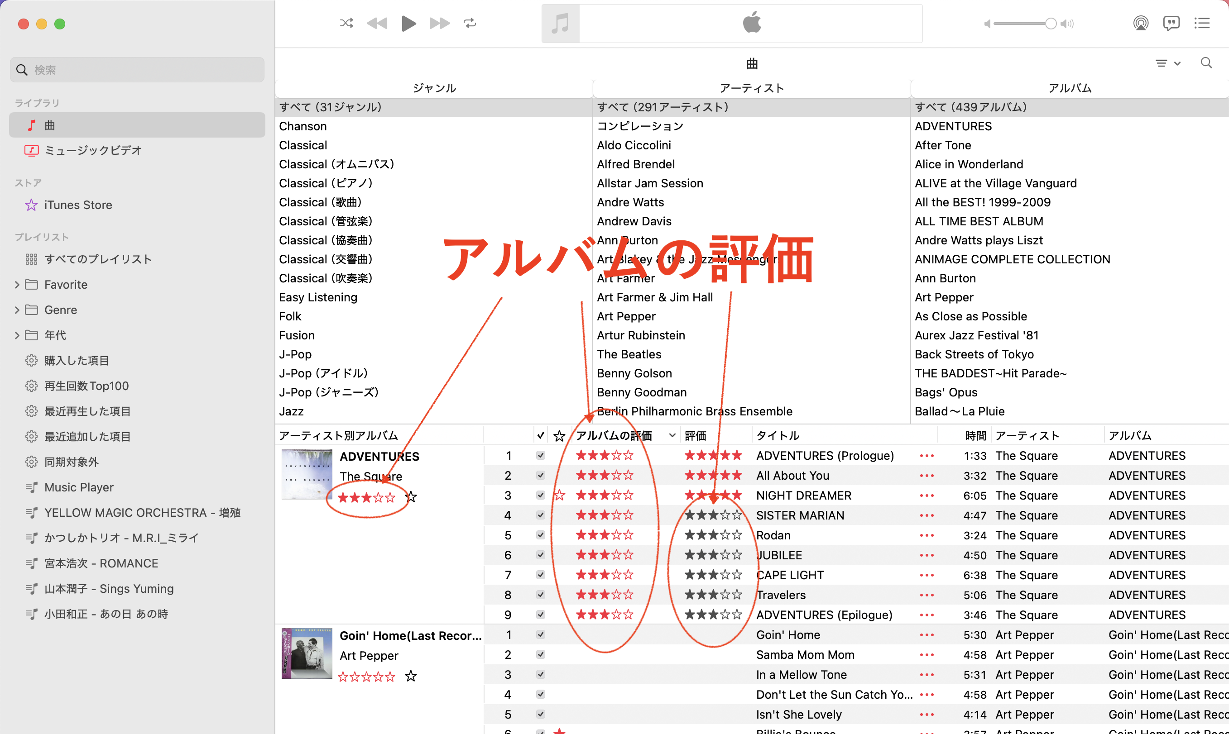Open the view options dropdown
Image resolution: width=1229 pixels, height=734 pixels.
pyautogui.click(x=1167, y=63)
